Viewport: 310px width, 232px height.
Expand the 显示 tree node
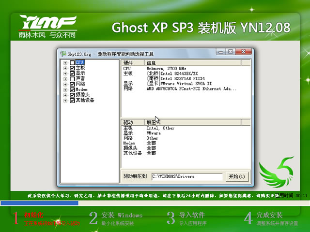pyautogui.click(x=65, y=73)
